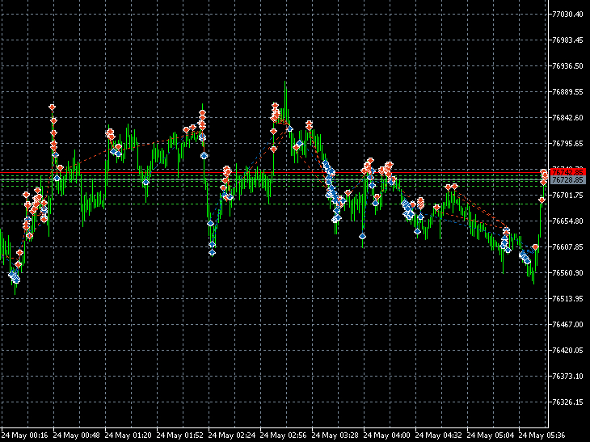
Task: Select the 76607.85 price axis value
Action: pos(567,247)
